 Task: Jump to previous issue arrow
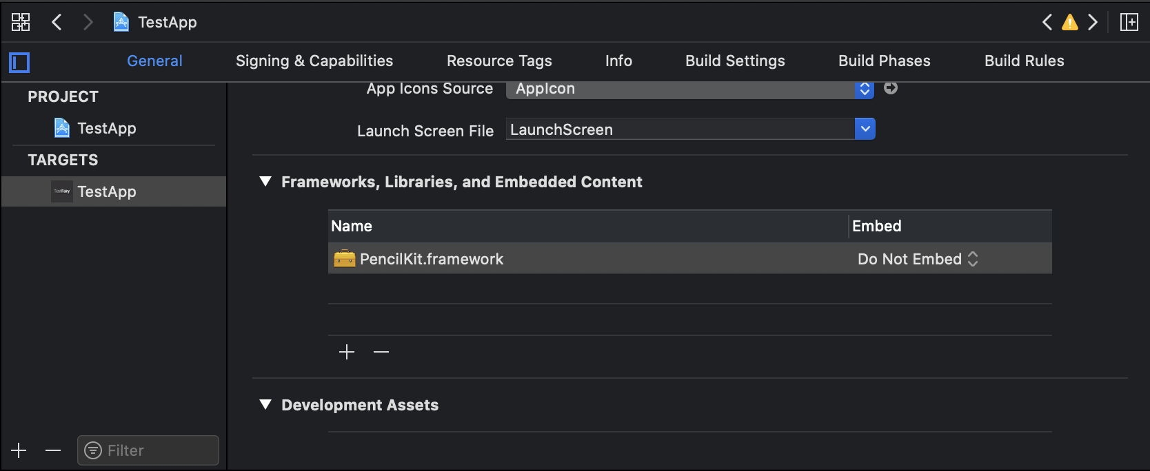[x=1047, y=22]
